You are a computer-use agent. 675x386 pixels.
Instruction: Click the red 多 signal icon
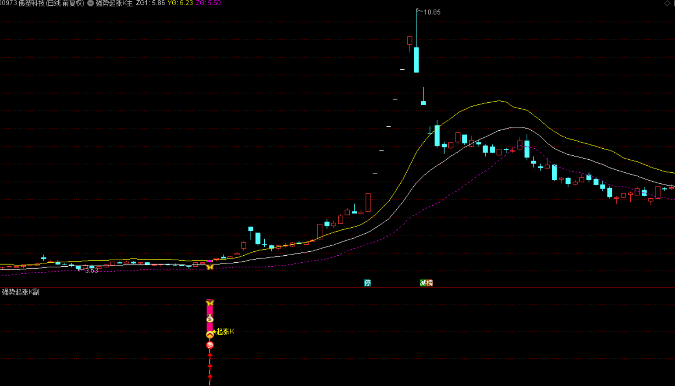(x=210, y=345)
